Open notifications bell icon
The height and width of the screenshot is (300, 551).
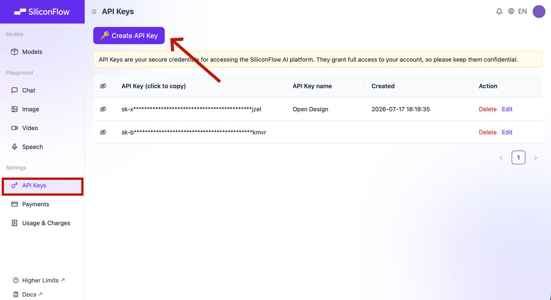[x=499, y=12]
